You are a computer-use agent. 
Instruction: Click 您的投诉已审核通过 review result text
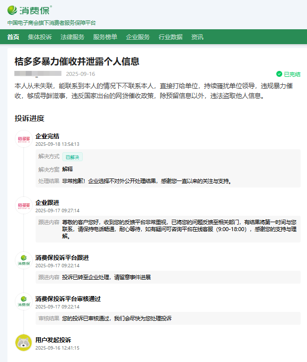(117, 318)
